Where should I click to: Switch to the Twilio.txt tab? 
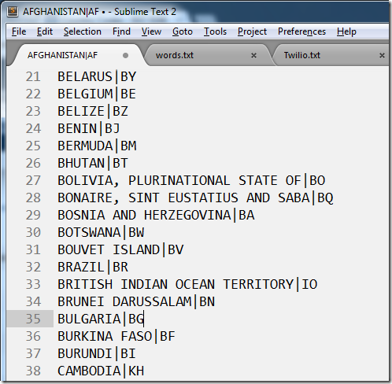click(302, 55)
